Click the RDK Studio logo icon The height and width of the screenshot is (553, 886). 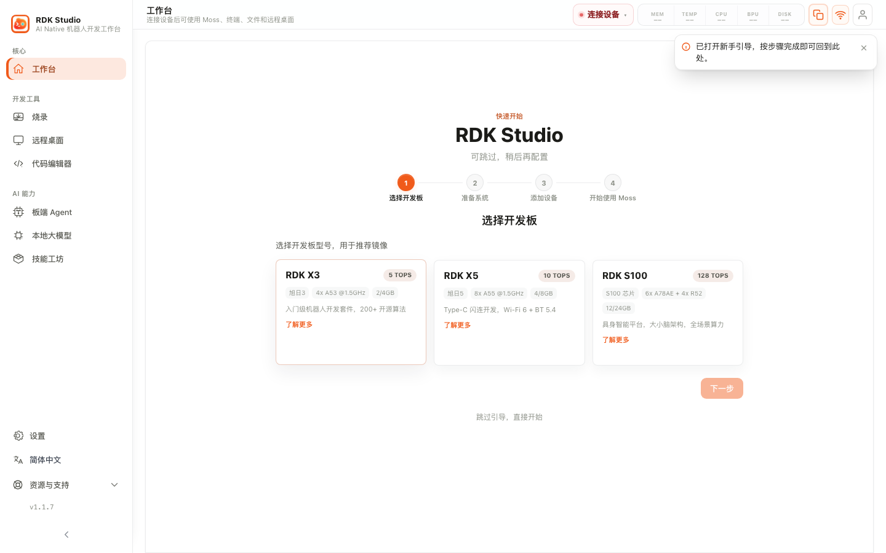[20, 24]
